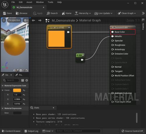The height and width of the screenshot is (134, 146).
Task: Browse to asset in Content Browser
Action: [x=22, y=13]
